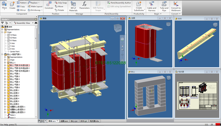Switch to the 电抗器.idw document tab
The image size is (221, 126).
coord(94,121)
